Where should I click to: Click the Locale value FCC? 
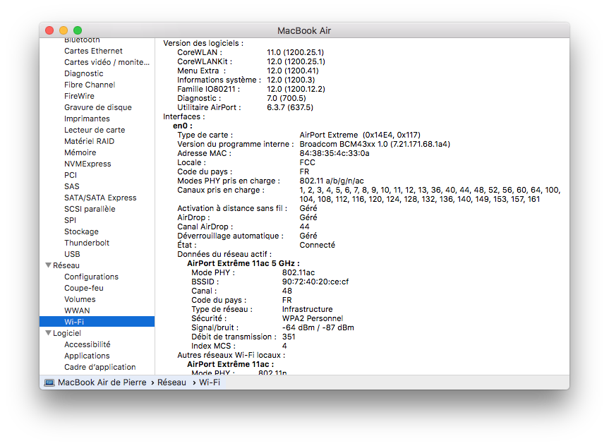(307, 162)
